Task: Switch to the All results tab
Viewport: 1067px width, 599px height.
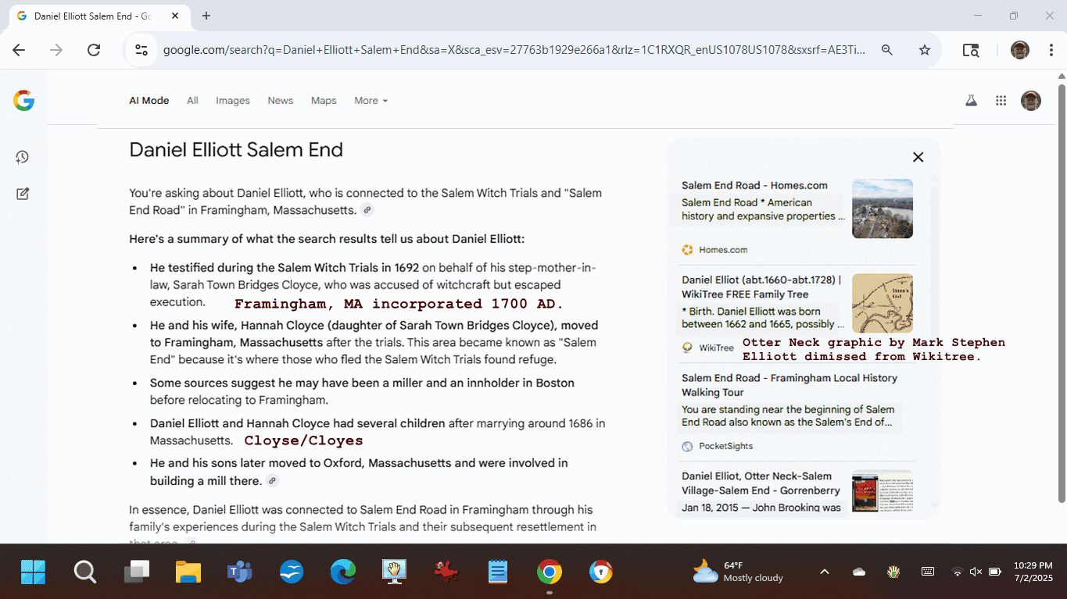Action: tap(192, 101)
